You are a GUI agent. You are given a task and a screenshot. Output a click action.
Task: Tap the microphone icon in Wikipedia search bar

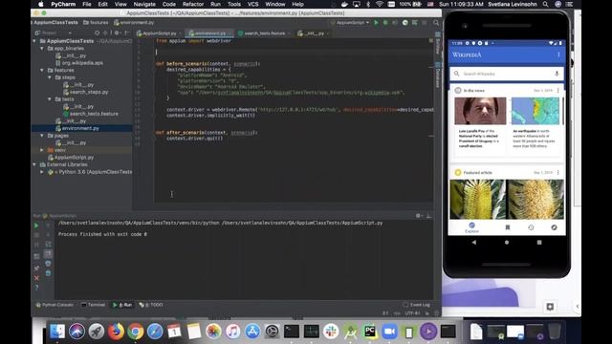pyautogui.click(x=557, y=74)
